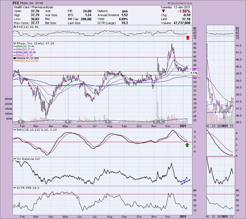This screenshot has height=219, width=246.
Task: Click the red down-triangle change indicator
Action: pos(163,11)
